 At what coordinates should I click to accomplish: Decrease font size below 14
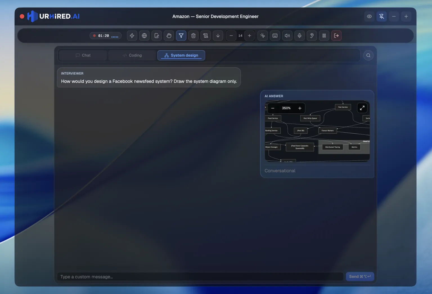(x=231, y=36)
